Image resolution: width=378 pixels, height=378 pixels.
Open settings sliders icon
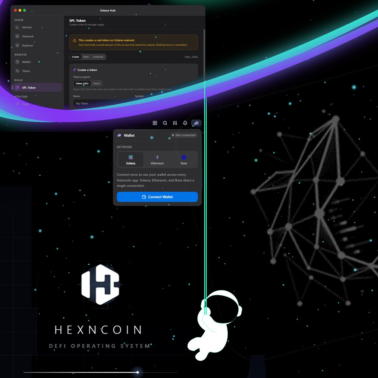click(175, 123)
